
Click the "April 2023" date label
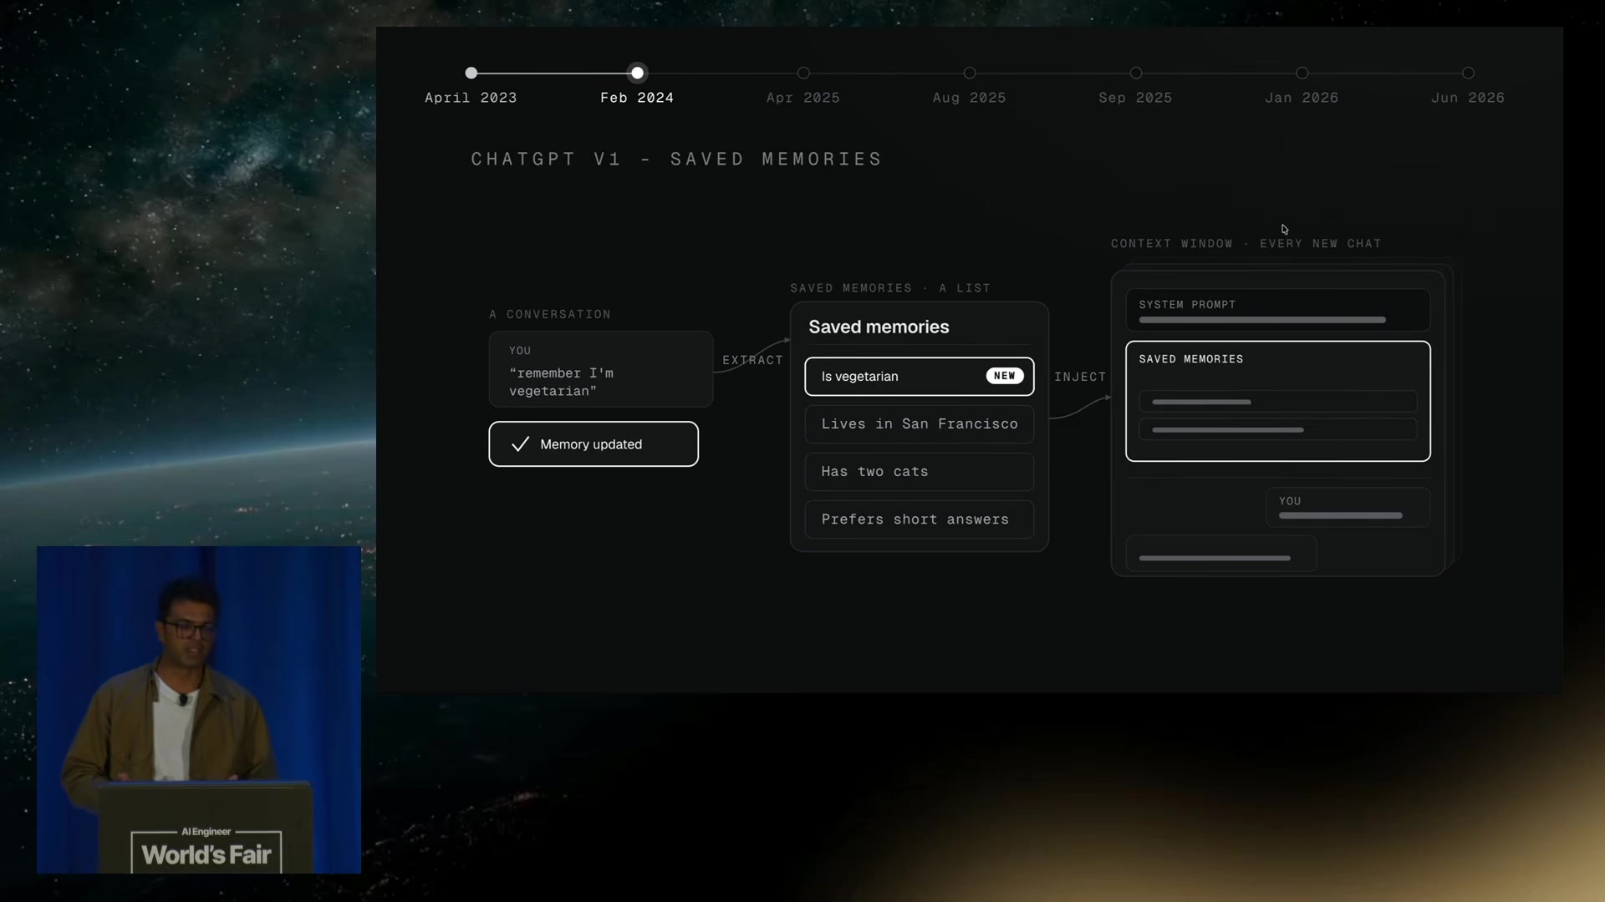[x=471, y=98]
